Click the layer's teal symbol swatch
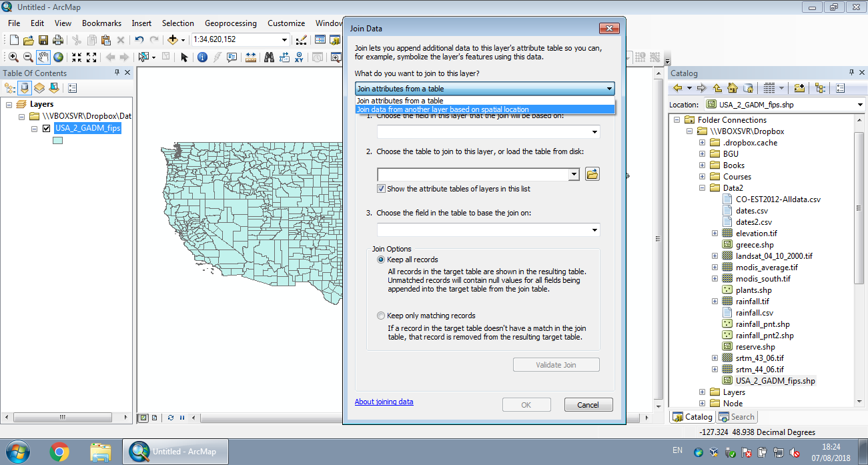868x465 pixels. (57, 141)
